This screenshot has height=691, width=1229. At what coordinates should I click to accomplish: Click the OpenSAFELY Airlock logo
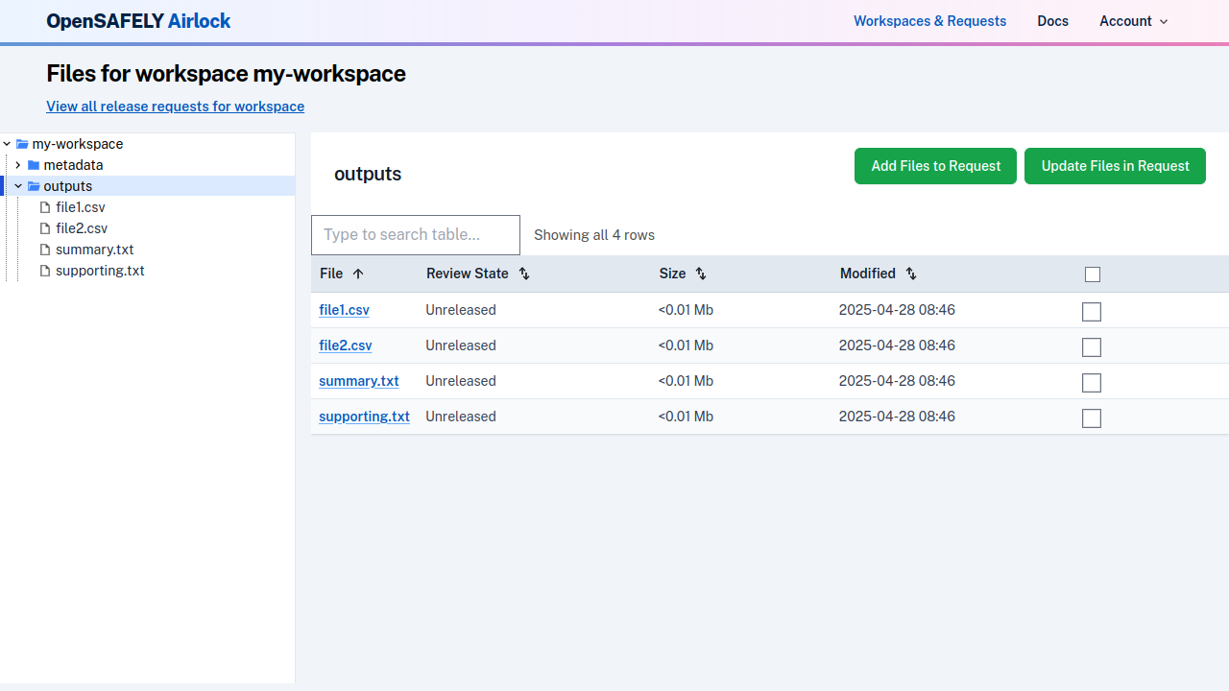[137, 21]
